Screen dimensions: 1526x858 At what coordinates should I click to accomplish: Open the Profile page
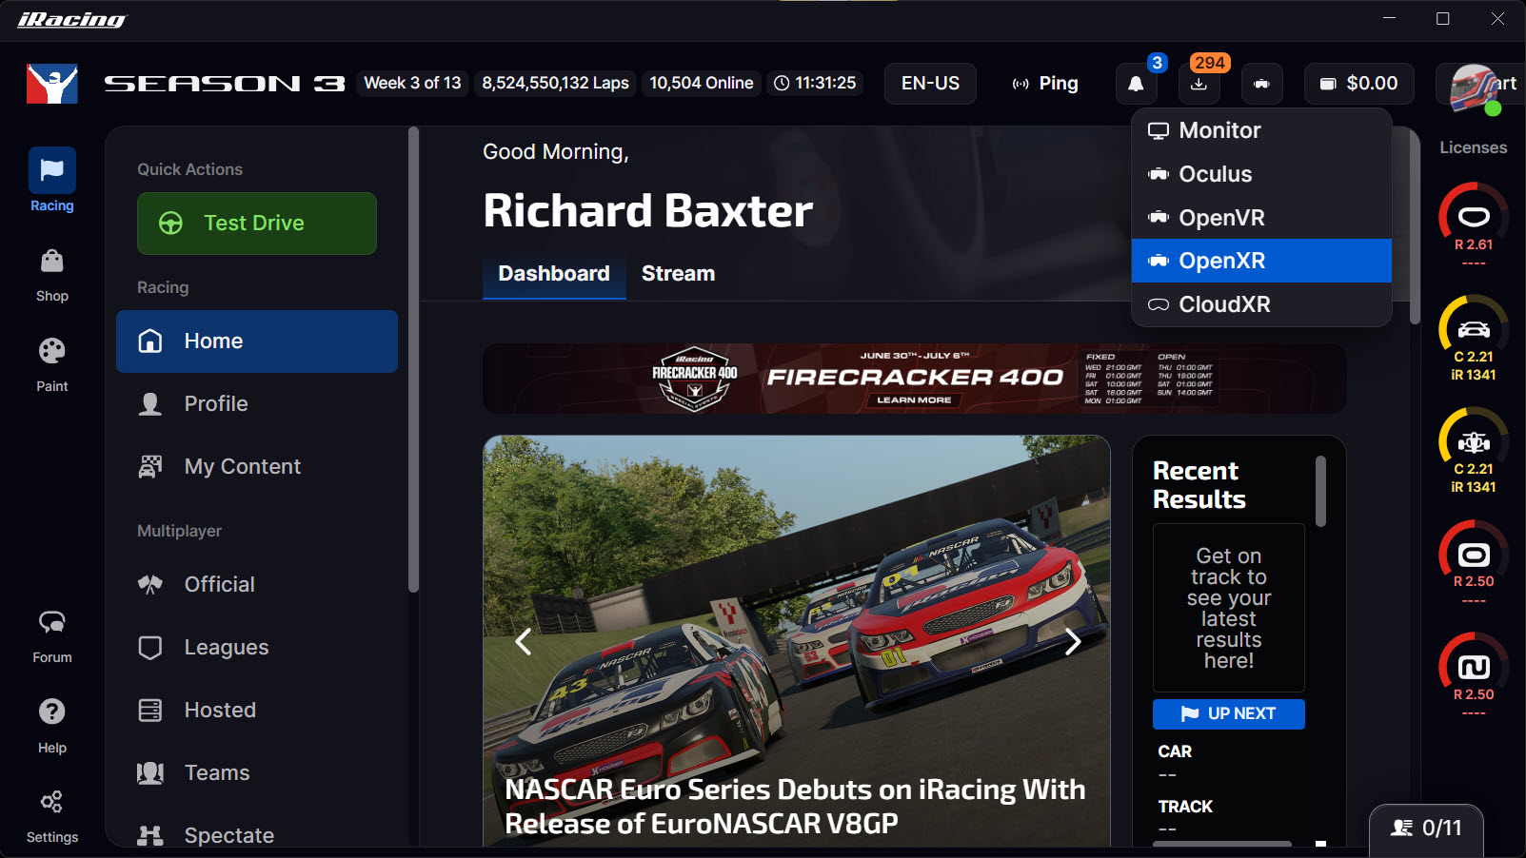click(x=257, y=404)
